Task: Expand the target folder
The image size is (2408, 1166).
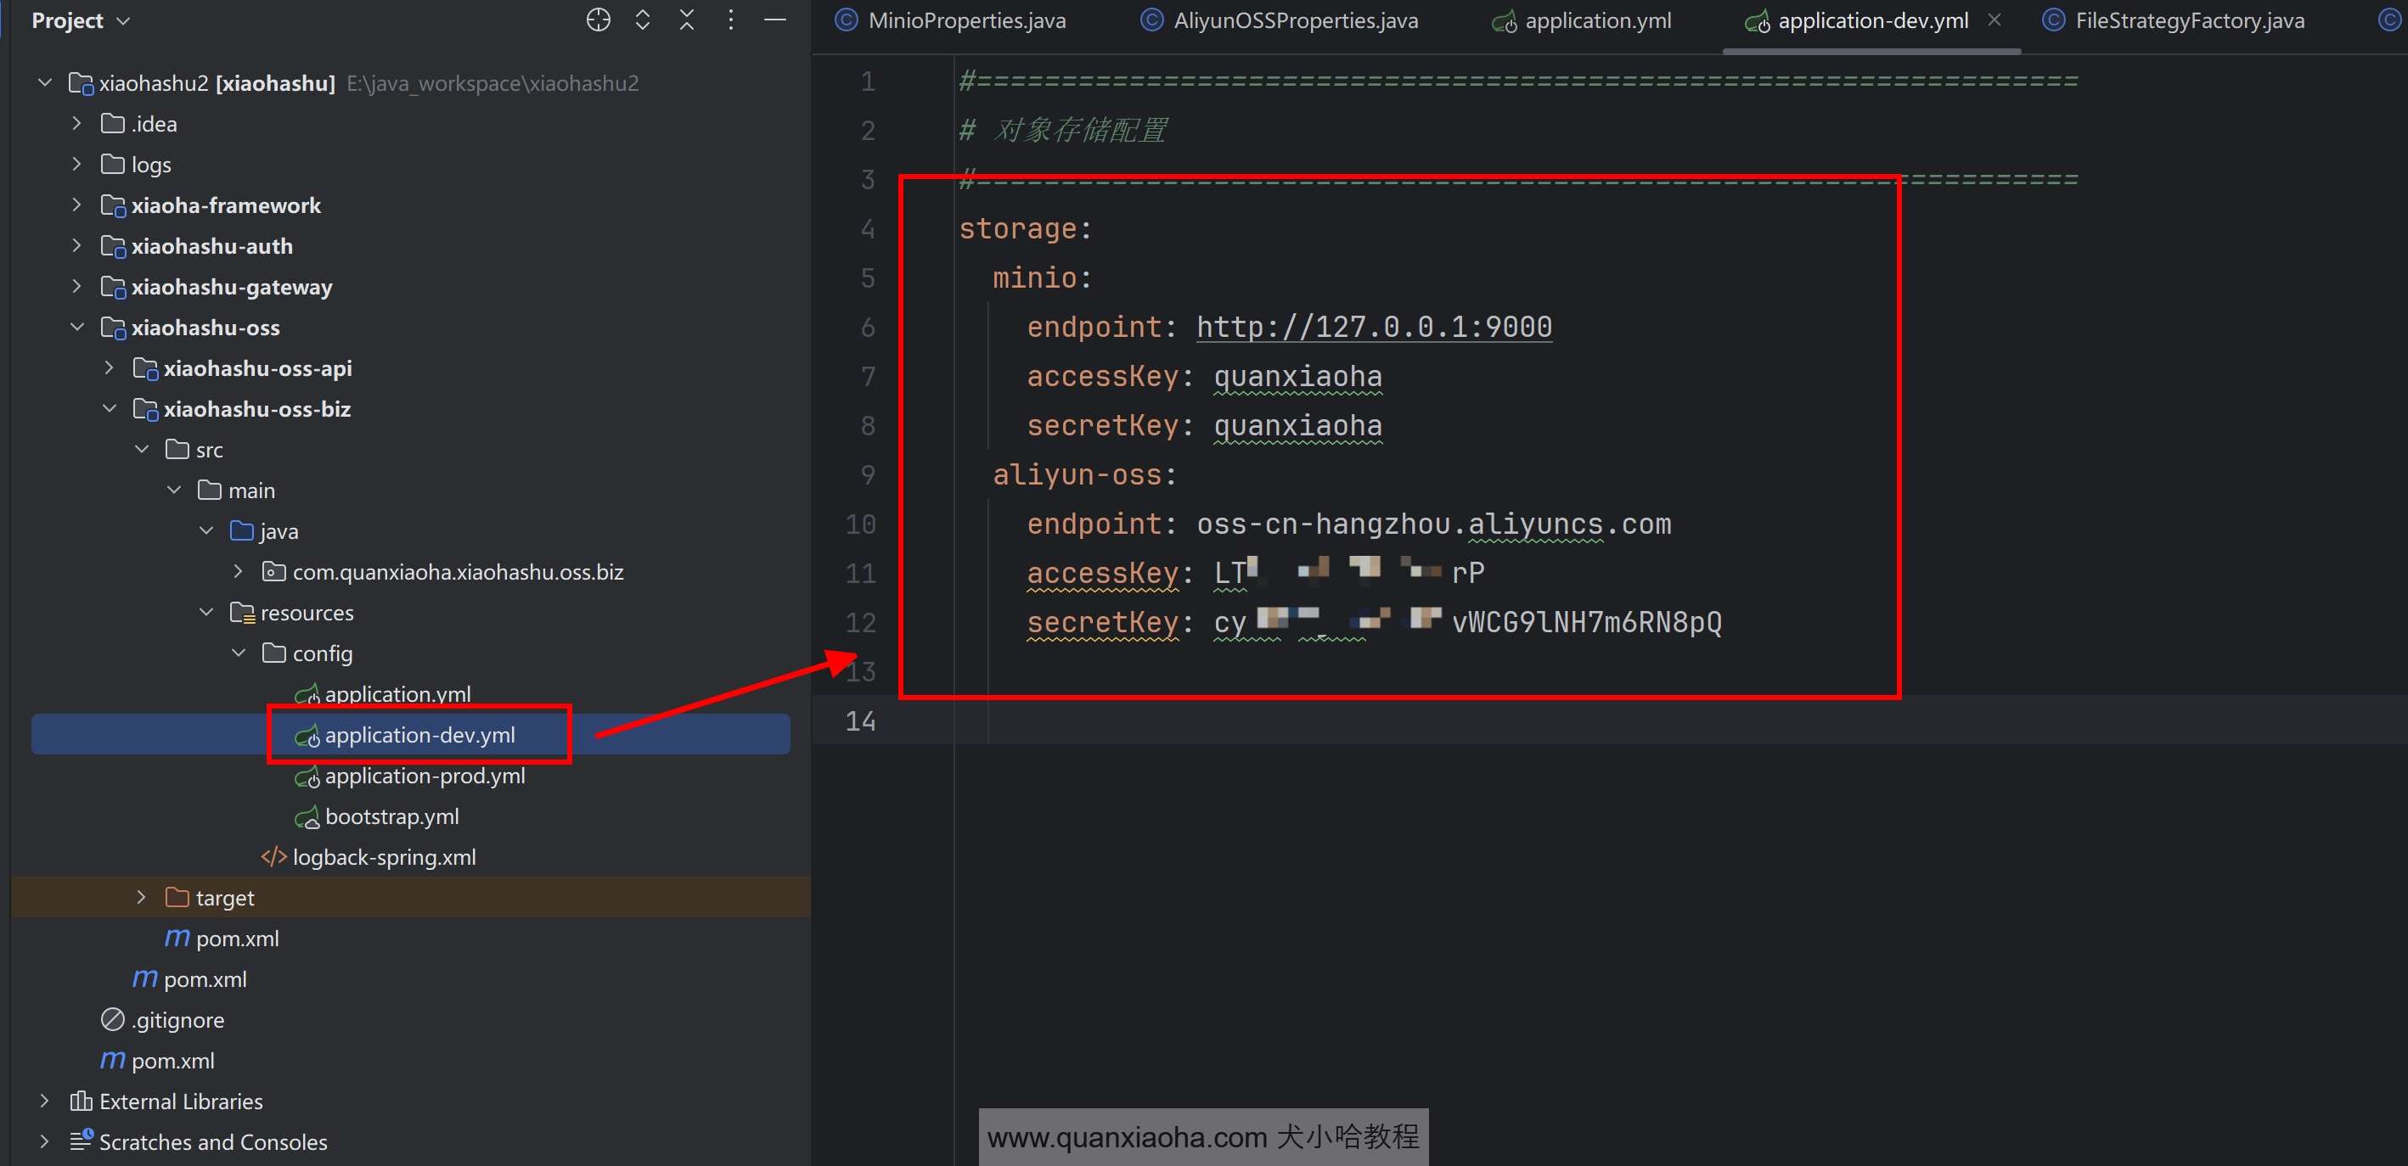Action: (141, 897)
